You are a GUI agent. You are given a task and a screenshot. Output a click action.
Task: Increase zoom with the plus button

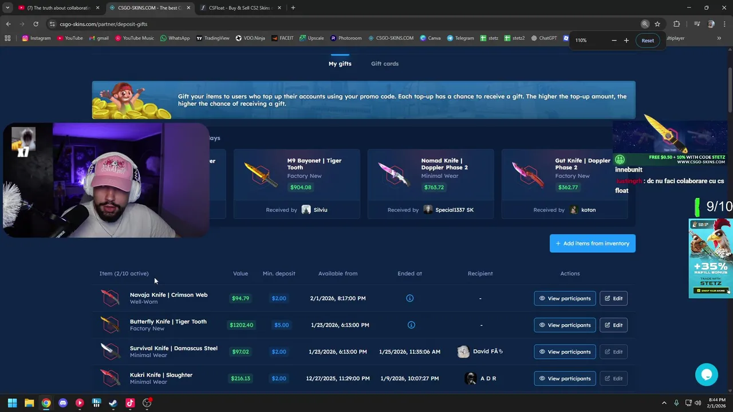pos(626,41)
